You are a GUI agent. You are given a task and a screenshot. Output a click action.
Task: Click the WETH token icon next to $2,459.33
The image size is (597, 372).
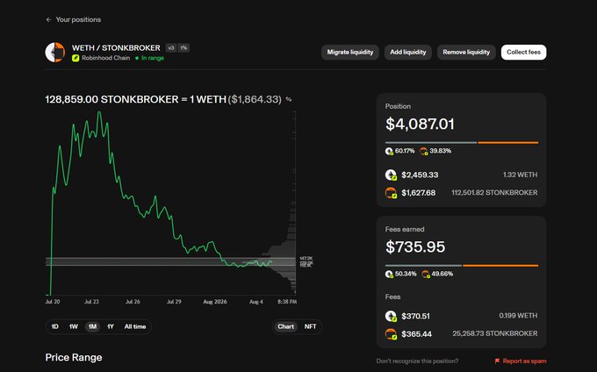coord(391,175)
